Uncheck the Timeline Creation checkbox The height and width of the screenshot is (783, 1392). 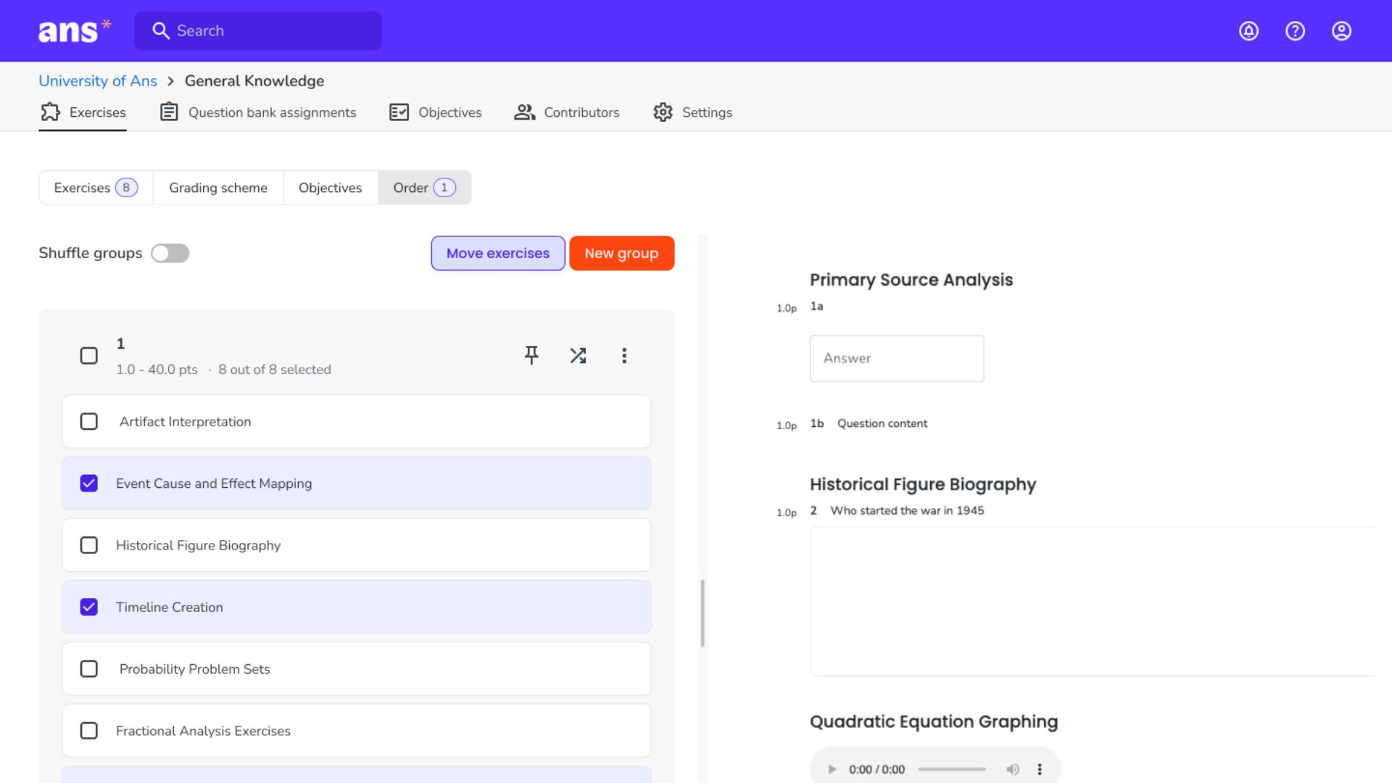[x=89, y=608]
